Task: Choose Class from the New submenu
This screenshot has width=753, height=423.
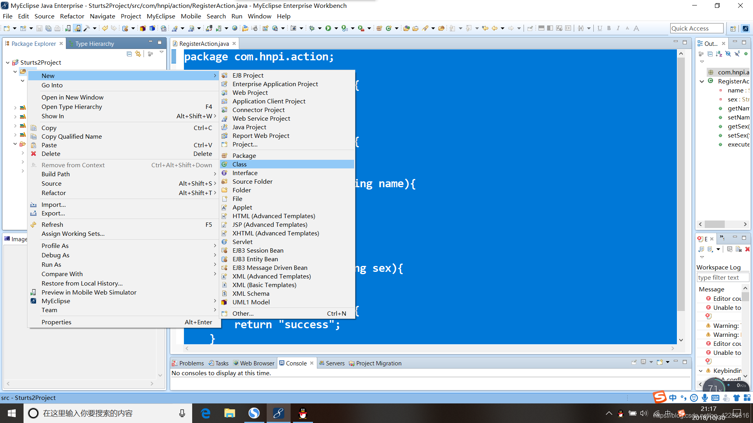Action: click(x=287, y=164)
